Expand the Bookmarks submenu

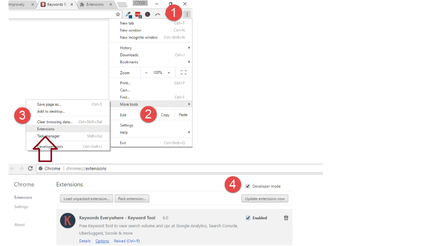click(x=151, y=62)
